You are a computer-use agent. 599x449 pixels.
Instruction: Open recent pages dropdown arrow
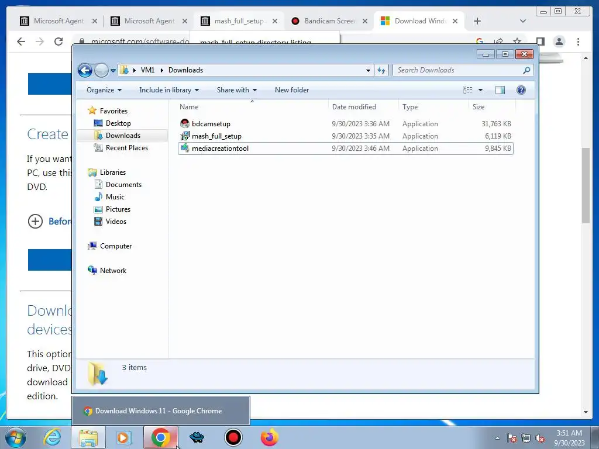tap(113, 71)
